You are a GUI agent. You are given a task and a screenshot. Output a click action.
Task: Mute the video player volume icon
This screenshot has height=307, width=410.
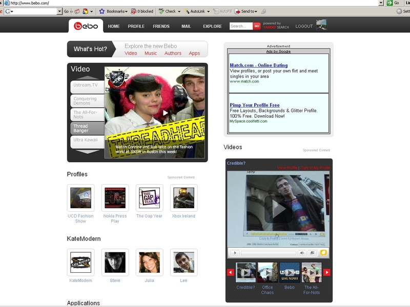point(302,252)
